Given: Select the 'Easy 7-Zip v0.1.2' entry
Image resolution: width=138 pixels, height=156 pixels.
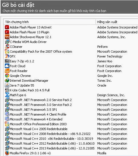Looking at the screenshot, I should [22, 61].
